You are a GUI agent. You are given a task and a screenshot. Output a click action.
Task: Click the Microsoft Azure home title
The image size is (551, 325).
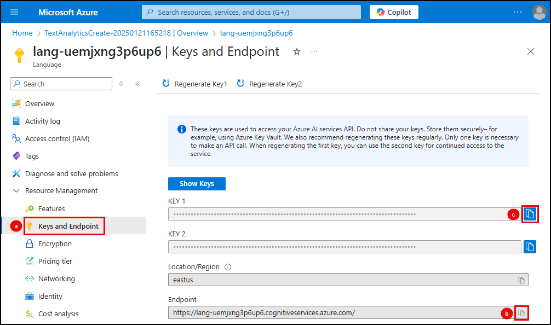pyautogui.click(x=68, y=12)
